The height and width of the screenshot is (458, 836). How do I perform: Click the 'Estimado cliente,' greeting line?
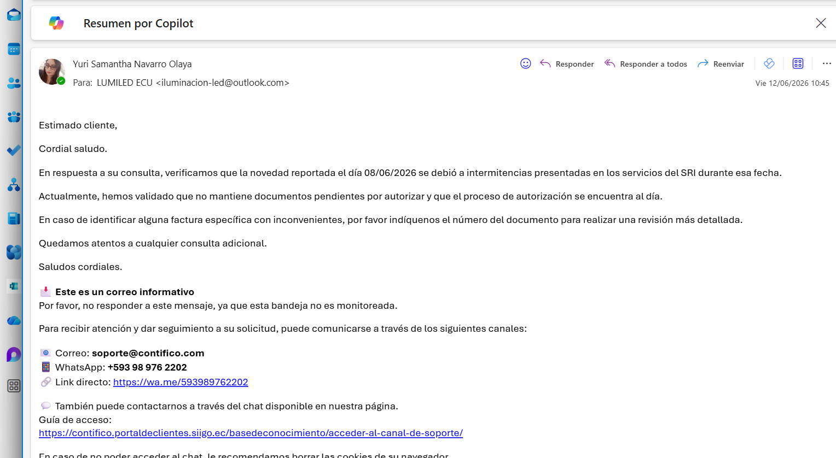(78, 125)
